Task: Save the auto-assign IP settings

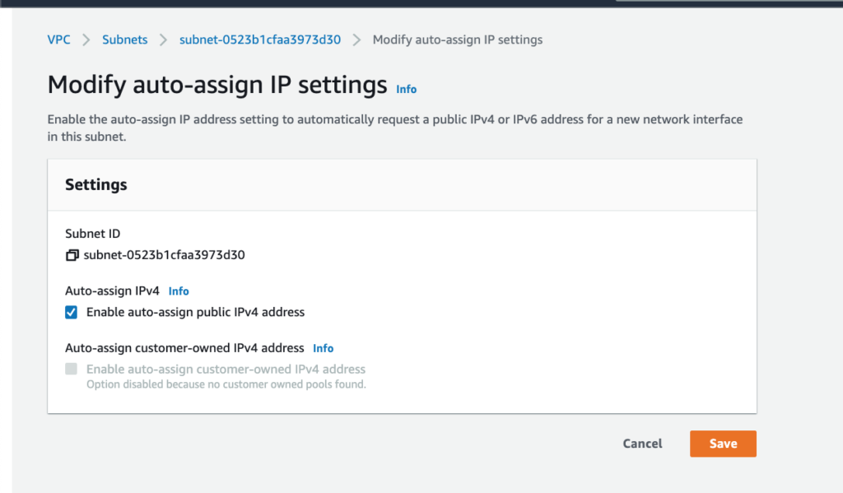Action: pos(723,444)
